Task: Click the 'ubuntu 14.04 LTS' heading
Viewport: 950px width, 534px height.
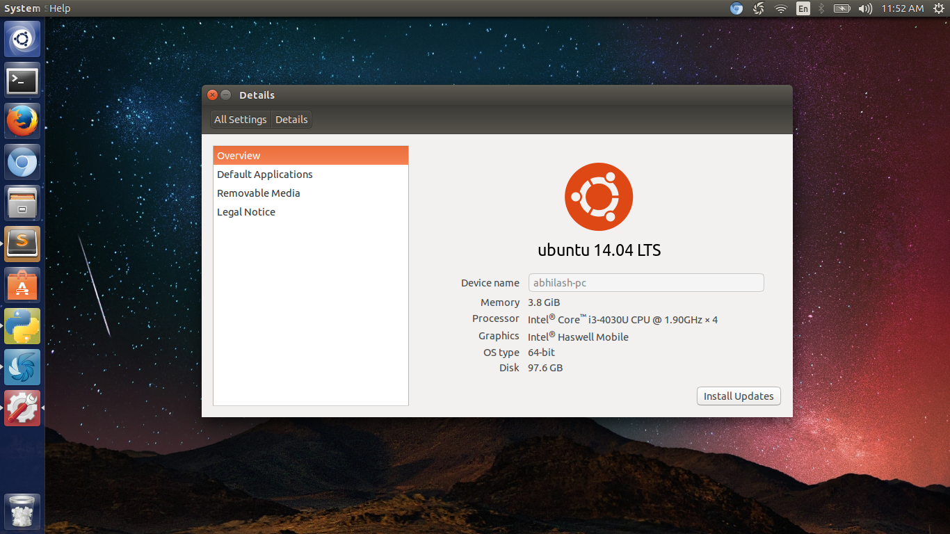Action: (x=599, y=250)
